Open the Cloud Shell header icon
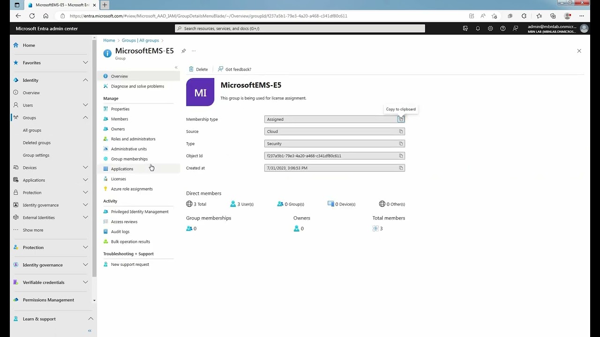The width and height of the screenshot is (600, 337). pyautogui.click(x=465, y=29)
